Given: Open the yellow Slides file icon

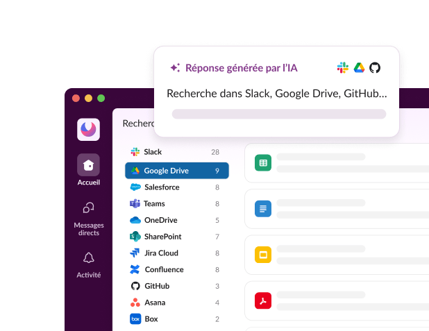Looking at the screenshot, I should pyautogui.click(x=263, y=255).
